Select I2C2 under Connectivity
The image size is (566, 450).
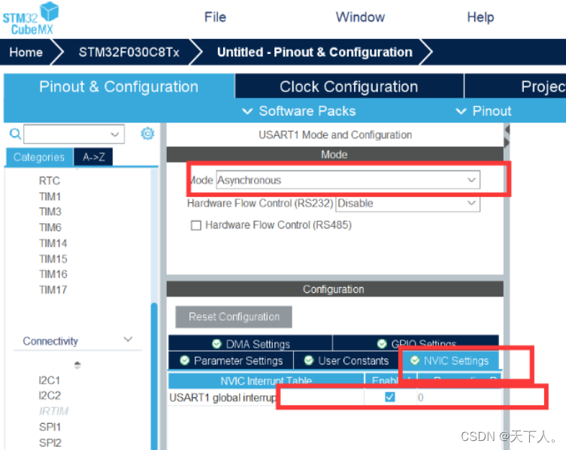click(50, 395)
